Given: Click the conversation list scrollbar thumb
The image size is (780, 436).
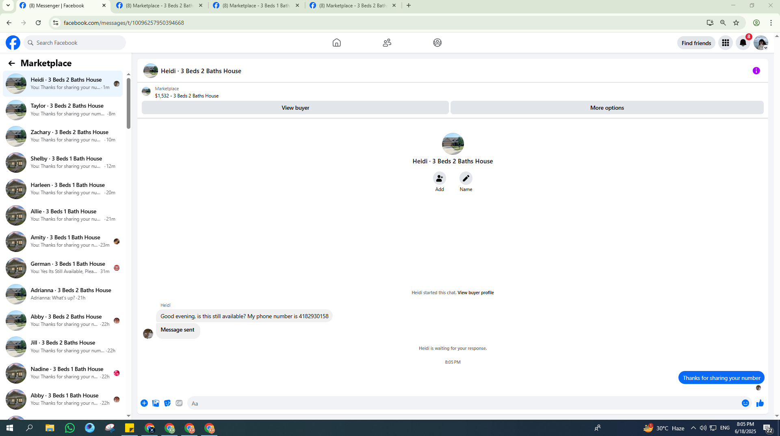Looking at the screenshot, I should [128, 103].
